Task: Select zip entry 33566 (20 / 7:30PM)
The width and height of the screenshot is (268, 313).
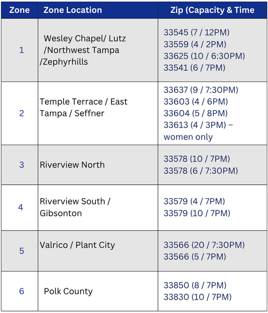Action: tap(204, 245)
